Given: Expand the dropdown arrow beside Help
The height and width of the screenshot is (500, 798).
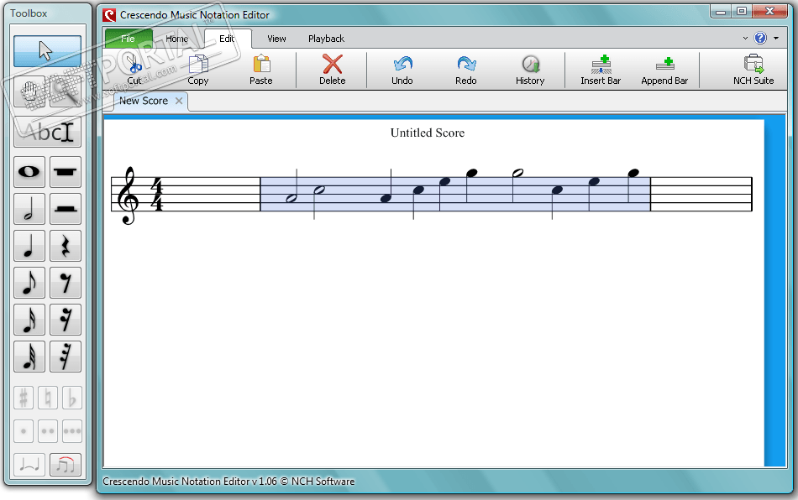Looking at the screenshot, I should coord(776,38).
